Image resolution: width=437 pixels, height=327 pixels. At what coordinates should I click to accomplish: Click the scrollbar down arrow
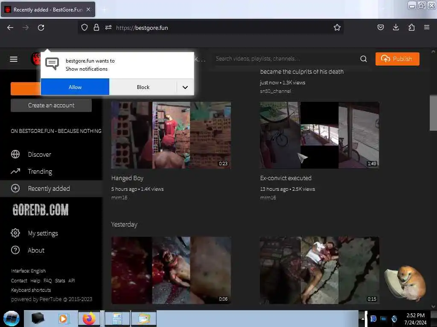tap(433, 306)
